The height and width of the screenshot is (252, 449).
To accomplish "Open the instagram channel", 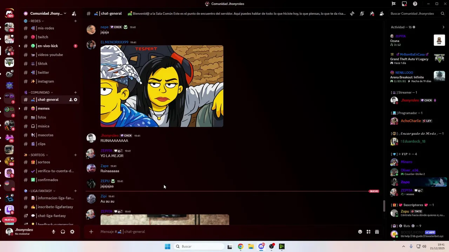I will coord(51,82).
